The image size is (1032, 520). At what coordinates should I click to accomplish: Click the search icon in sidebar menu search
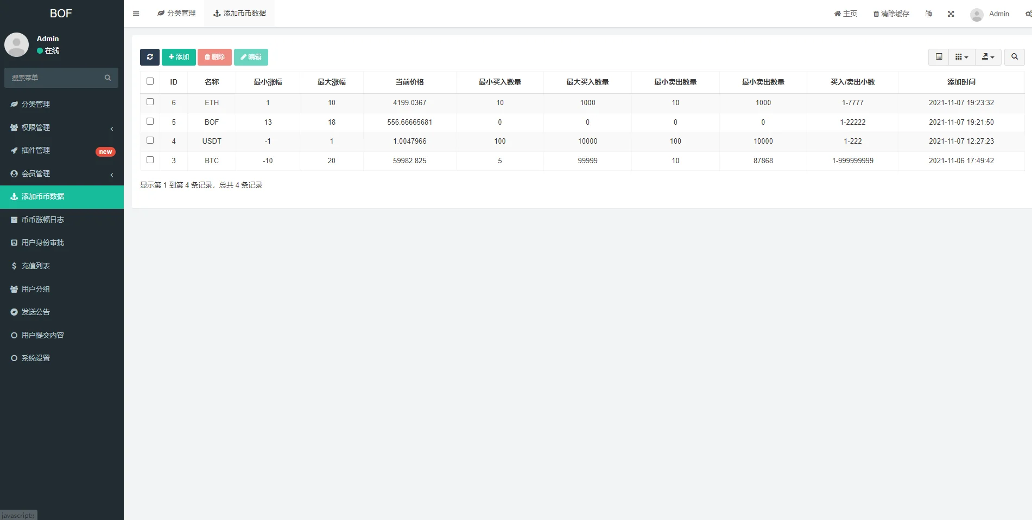107,78
